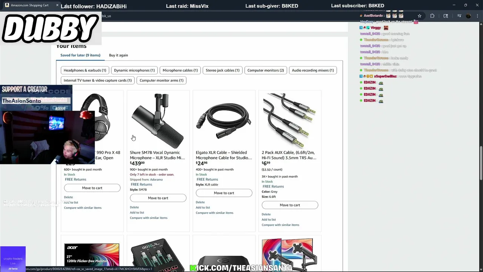Compare the headphones with similar items
The width and height of the screenshot is (483, 272).
[83, 208]
